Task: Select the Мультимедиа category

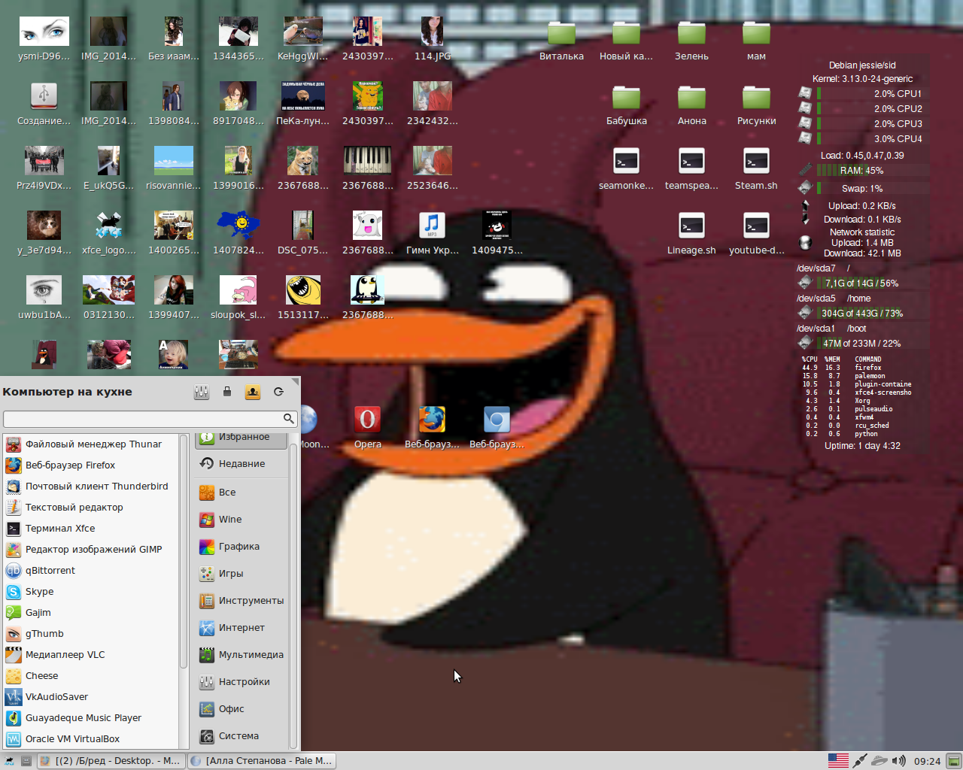Action: [241, 655]
